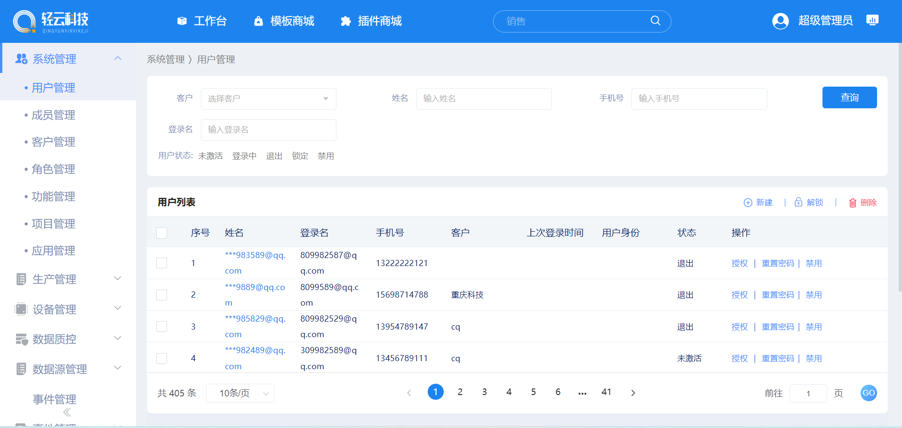The width and height of the screenshot is (902, 428).
Task: Click the round GO button
Action: click(x=869, y=393)
